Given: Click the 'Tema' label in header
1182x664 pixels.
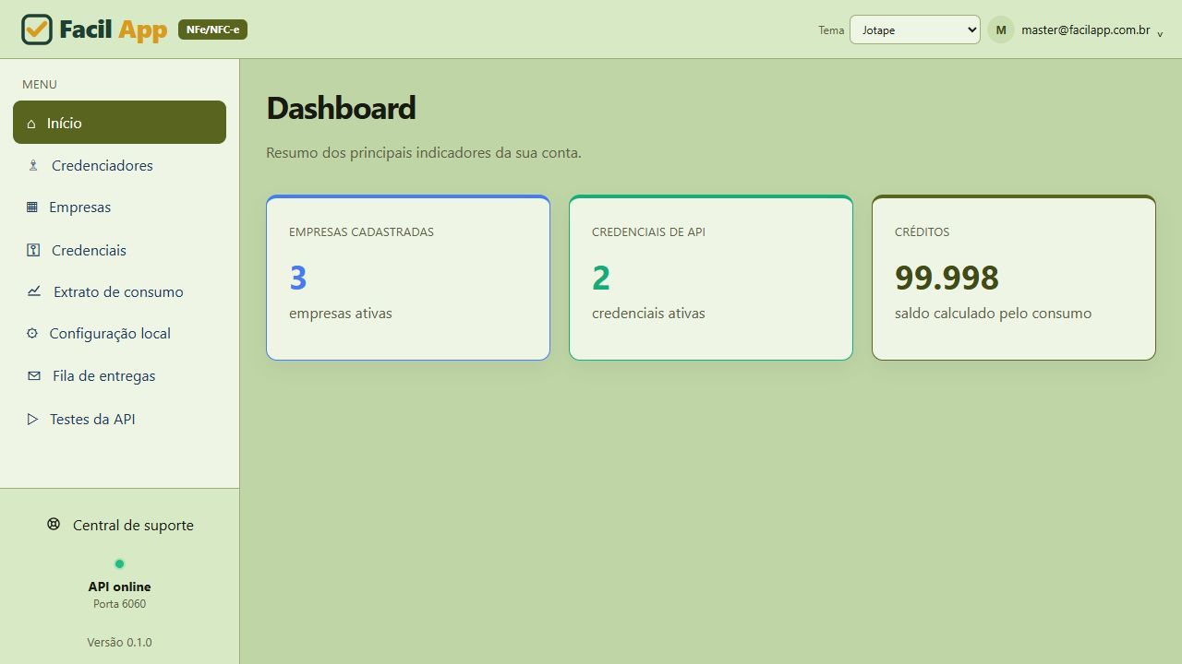Looking at the screenshot, I should [x=831, y=30].
